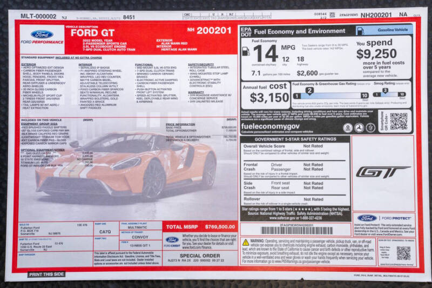The image size is (432, 288).
Task: Click the yellow warning triangle icon
Action: (246, 242)
